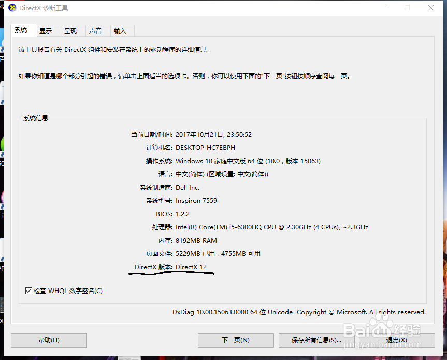Click the DirectX diagnostic tool title icon
Image resolution: width=447 pixels, height=360 pixels.
(x=12, y=8)
